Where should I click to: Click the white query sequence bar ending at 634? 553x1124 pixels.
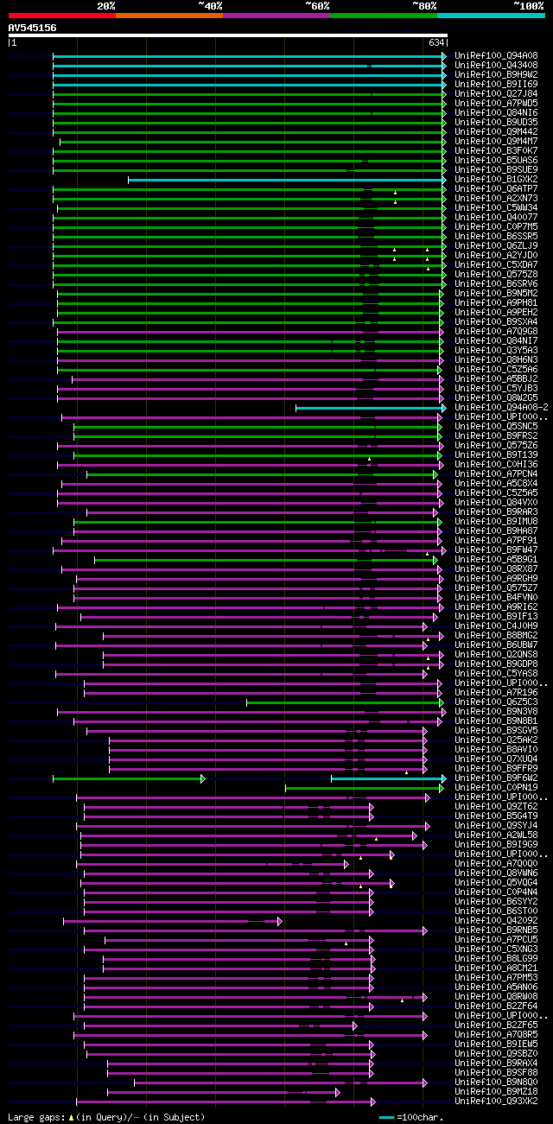[x=228, y=35]
